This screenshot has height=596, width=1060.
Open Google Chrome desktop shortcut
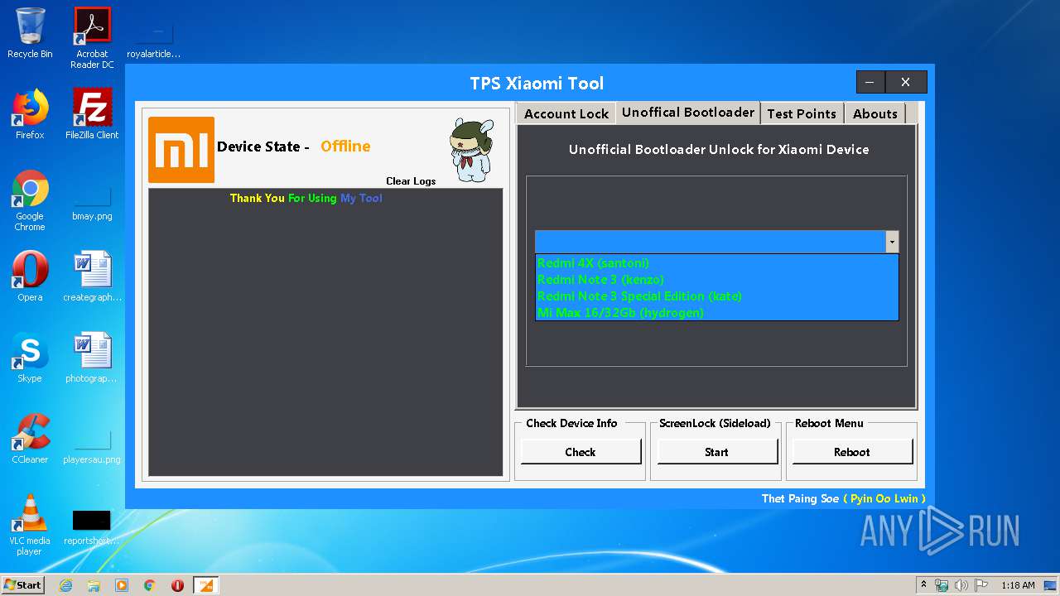pos(30,200)
